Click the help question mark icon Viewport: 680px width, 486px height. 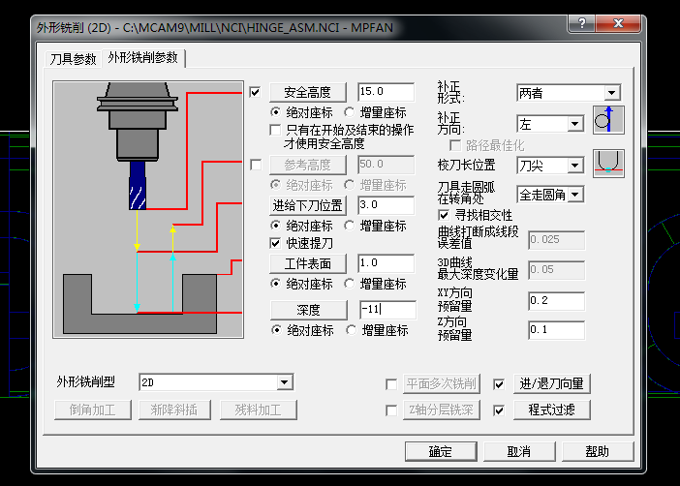click(x=581, y=23)
